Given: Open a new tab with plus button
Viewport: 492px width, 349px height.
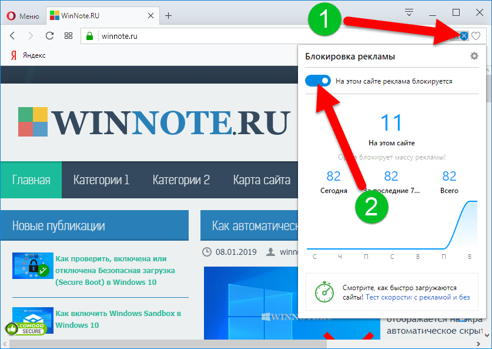Looking at the screenshot, I should [x=169, y=16].
